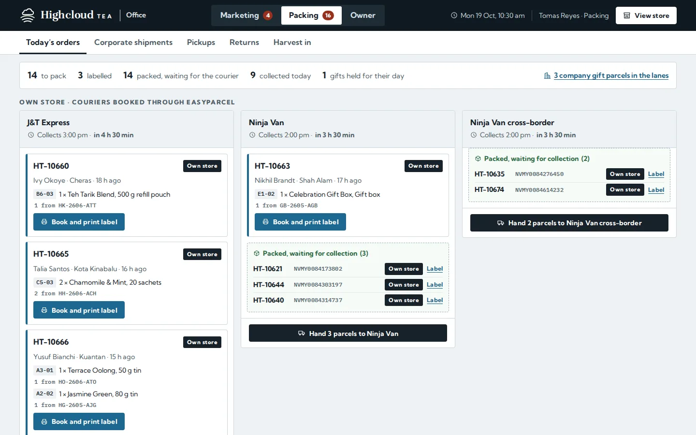
Task: Switch to the Marketing workspace tab
Action: pos(246,15)
